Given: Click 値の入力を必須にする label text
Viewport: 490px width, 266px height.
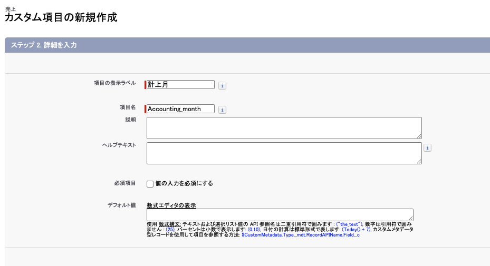Looking at the screenshot, I should click(x=184, y=183).
